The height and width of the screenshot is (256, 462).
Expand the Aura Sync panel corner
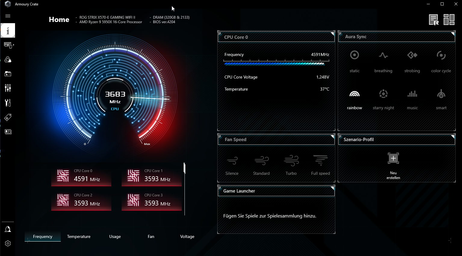pyautogui.click(x=453, y=34)
